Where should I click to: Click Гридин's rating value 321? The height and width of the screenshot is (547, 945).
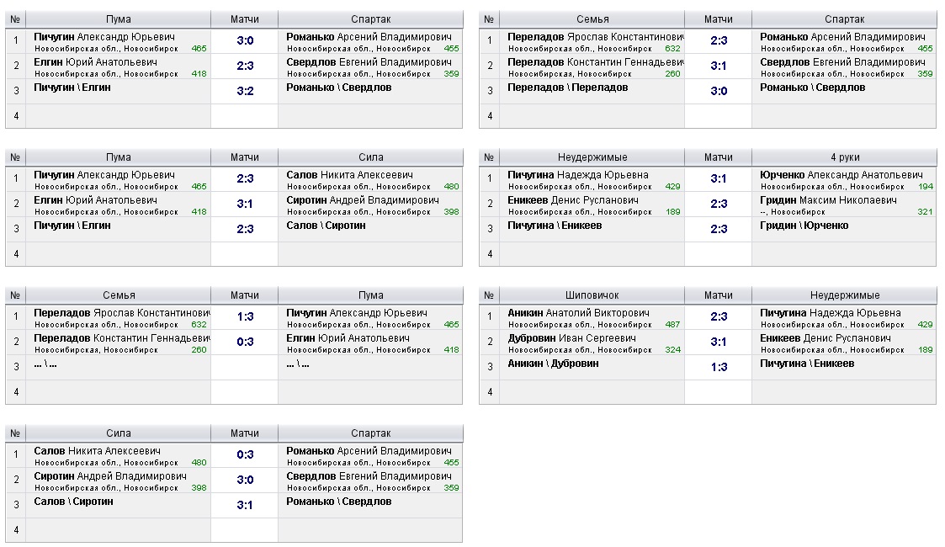pyautogui.click(x=926, y=212)
